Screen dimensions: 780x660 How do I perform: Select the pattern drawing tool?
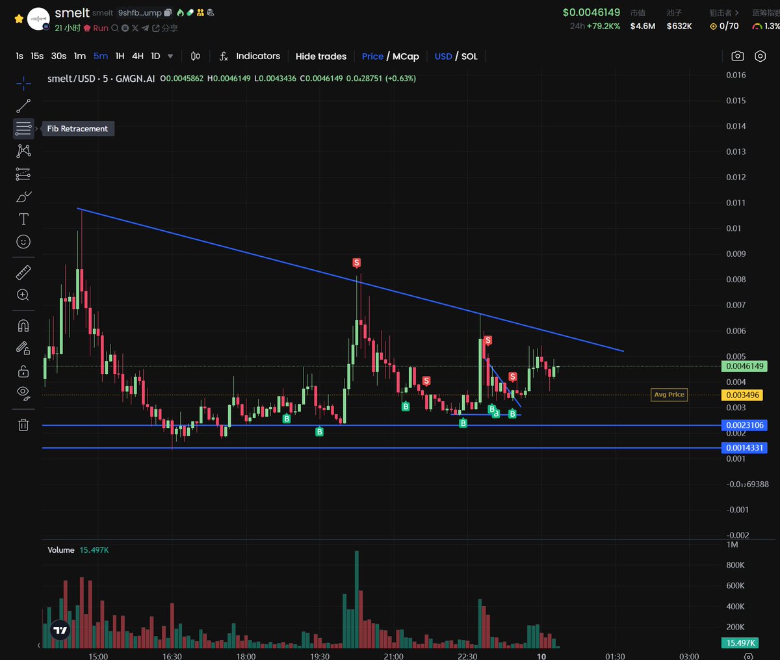tap(23, 151)
